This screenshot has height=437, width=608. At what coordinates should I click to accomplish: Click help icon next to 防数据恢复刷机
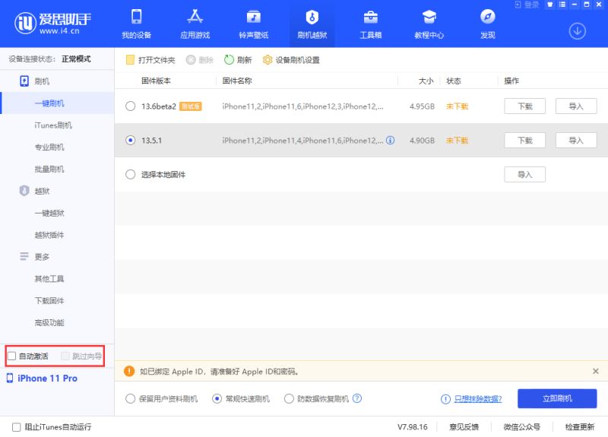(x=357, y=398)
